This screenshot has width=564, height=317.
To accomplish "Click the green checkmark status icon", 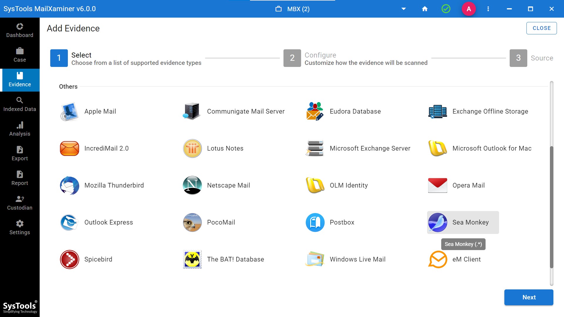I will (x=446, y=9).
